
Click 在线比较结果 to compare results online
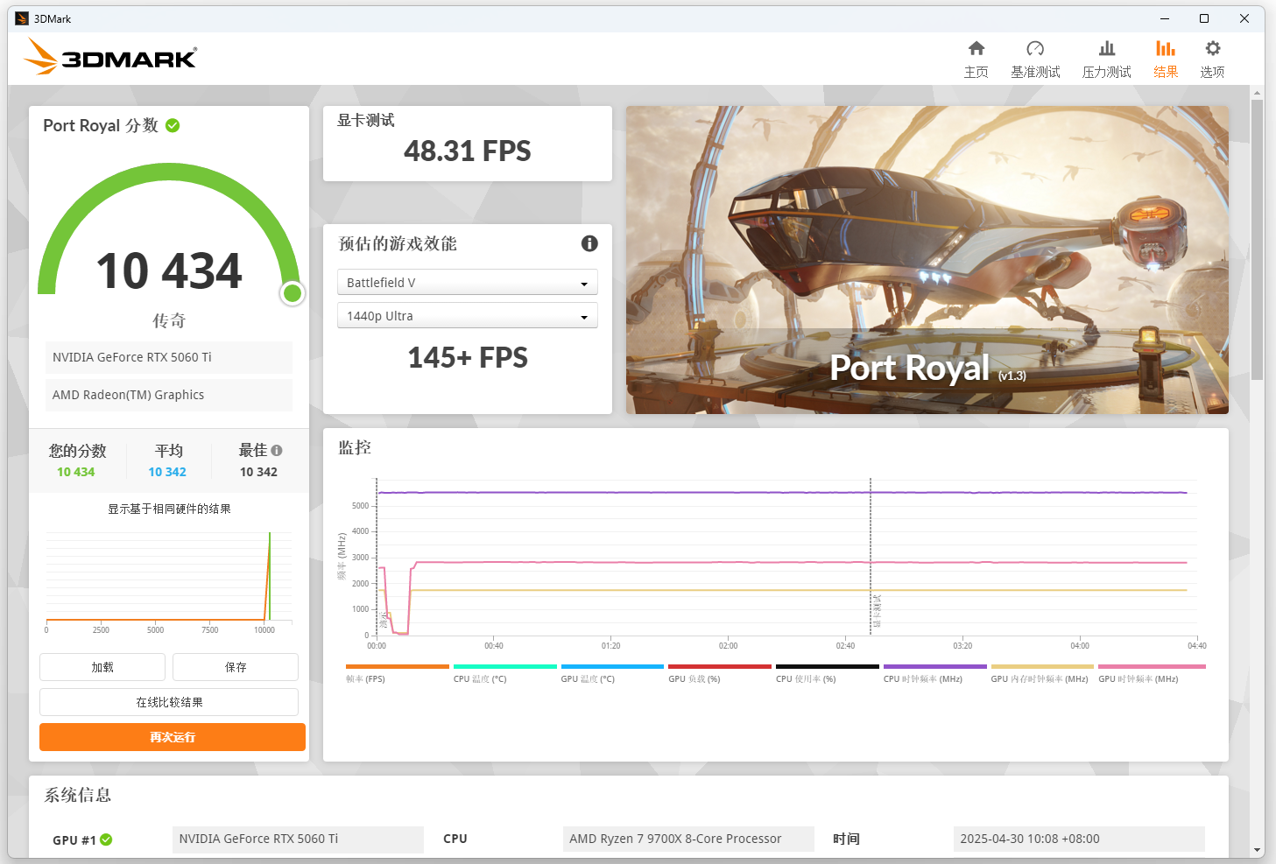(169, 702)
